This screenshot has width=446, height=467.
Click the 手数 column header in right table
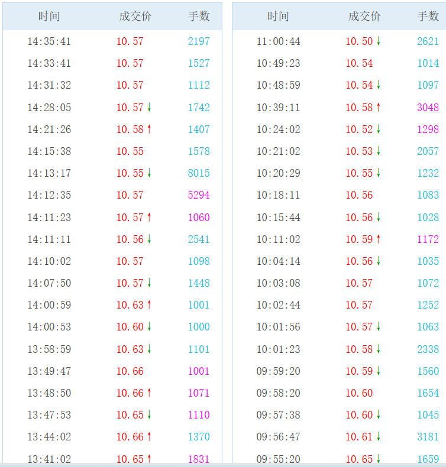click(428, 17)
